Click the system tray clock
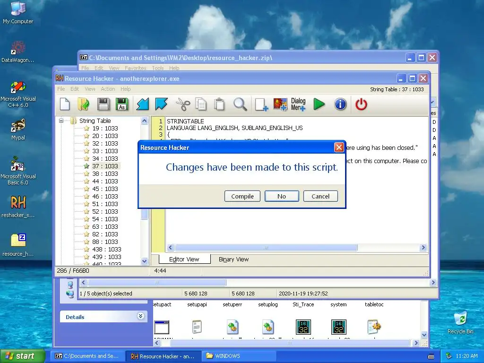The image size is (484, 363). point(467,356)
